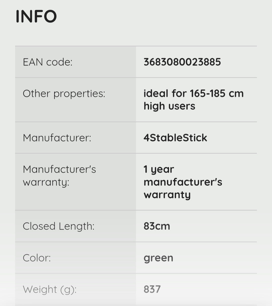Image resolution: width=272 pixels, height=306 pixels.
Task: Click the "Other properties:" label
Action: [64, 94]
